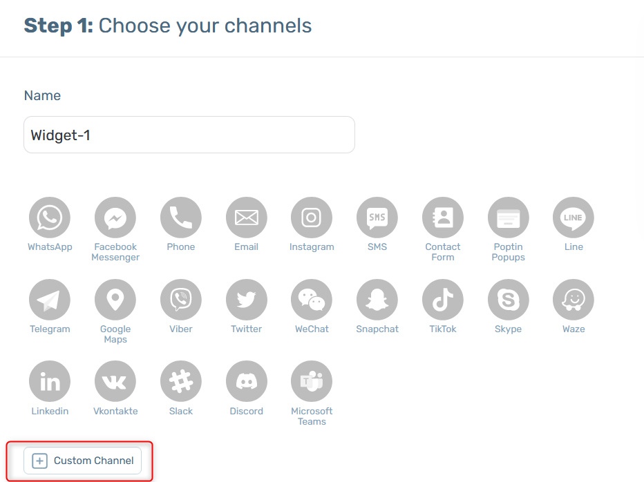Choose the Facebook Messenger channel
The height and width of the screenshot is (482, 644).
pos(115,218)
